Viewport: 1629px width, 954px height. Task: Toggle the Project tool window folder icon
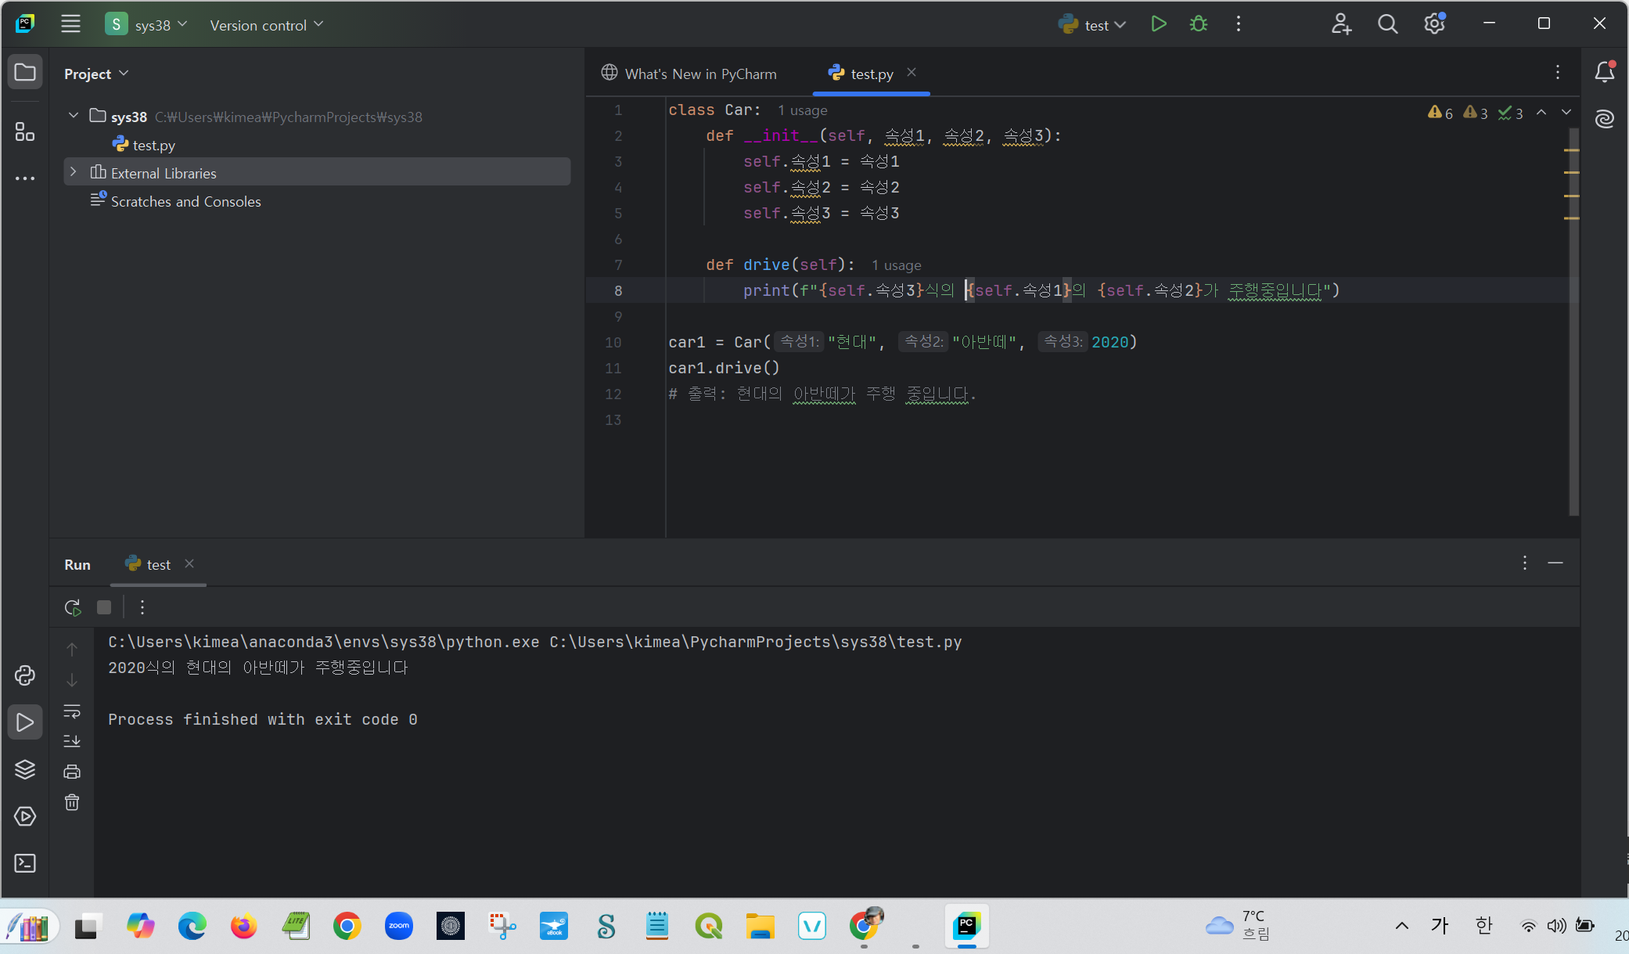click(x=25, y=73)
